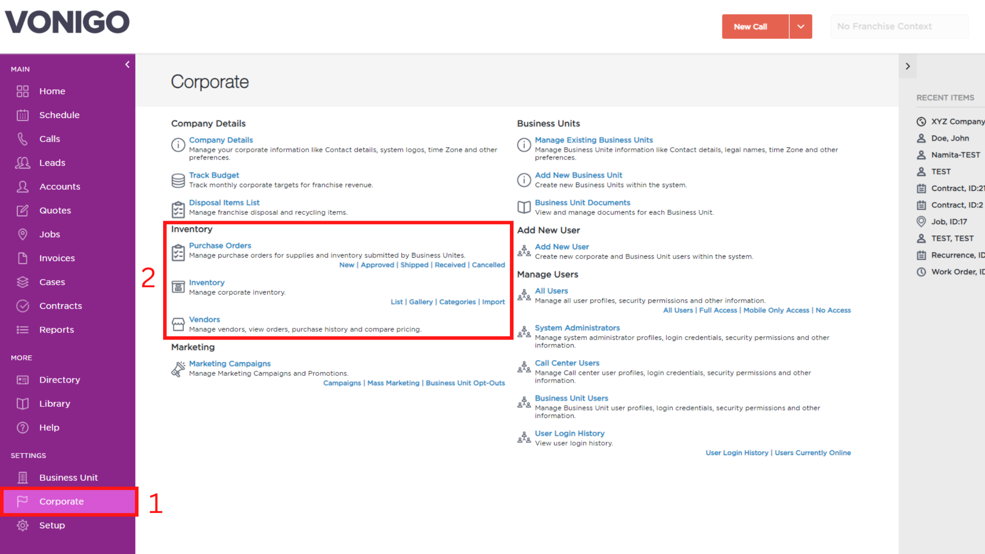This screenshot has height=554, width=985.
Task: Click the Home grid icon in sidebar
Action: 23,91
